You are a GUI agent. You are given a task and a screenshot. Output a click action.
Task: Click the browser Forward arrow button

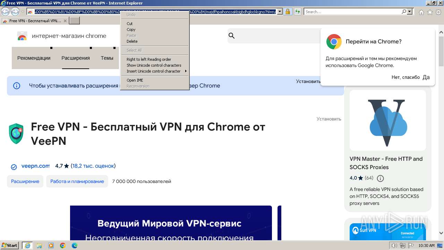coord(15,12)
